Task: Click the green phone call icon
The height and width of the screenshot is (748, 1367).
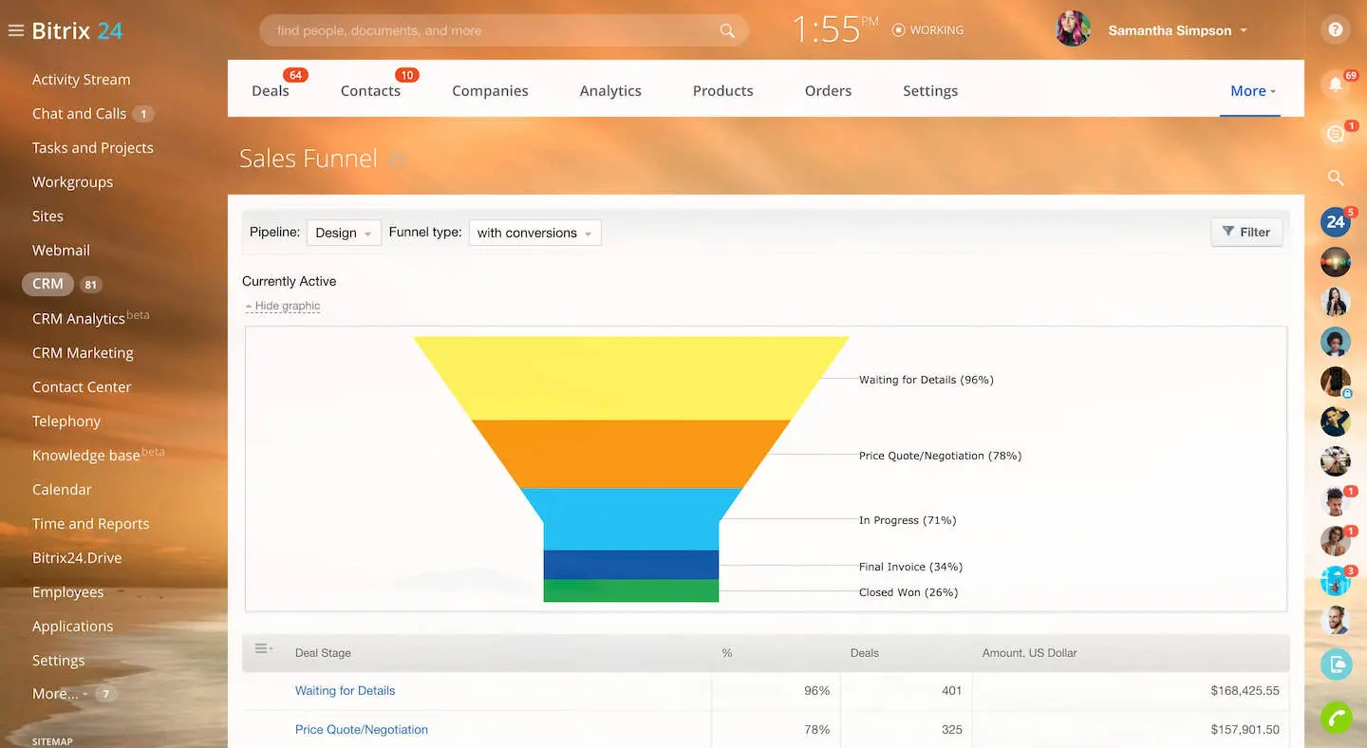Action: pos(1336,718)
